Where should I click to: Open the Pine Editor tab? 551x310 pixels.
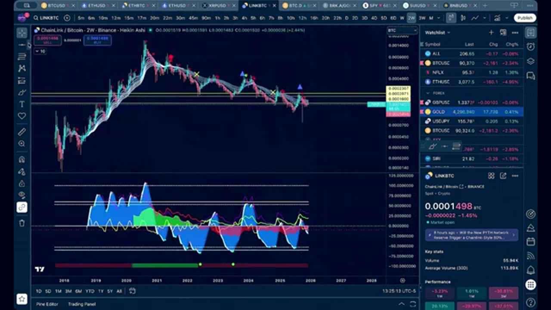coord(47,304)
